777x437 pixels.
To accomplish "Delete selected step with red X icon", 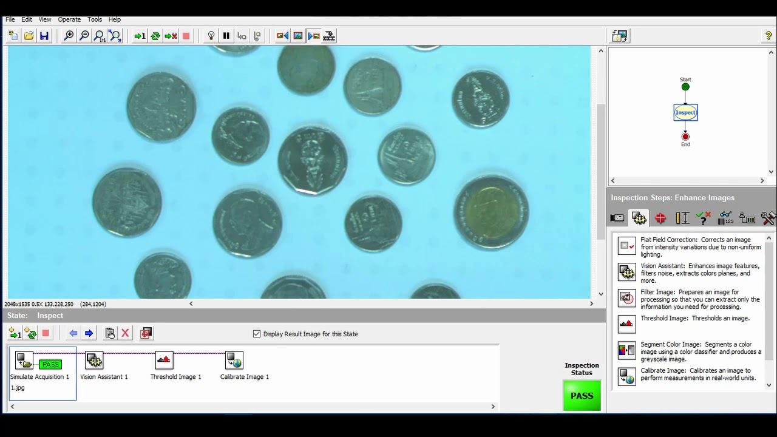I will (125, 333).
